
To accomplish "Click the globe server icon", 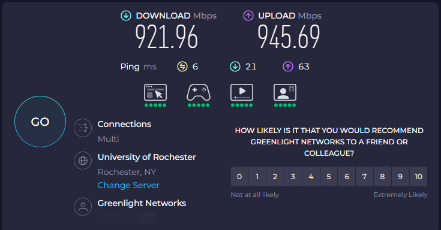I will (83, 161).
